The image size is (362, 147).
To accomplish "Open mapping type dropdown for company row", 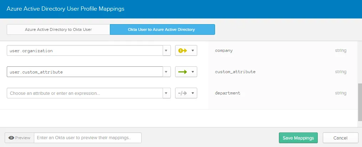I will [193, 51].
